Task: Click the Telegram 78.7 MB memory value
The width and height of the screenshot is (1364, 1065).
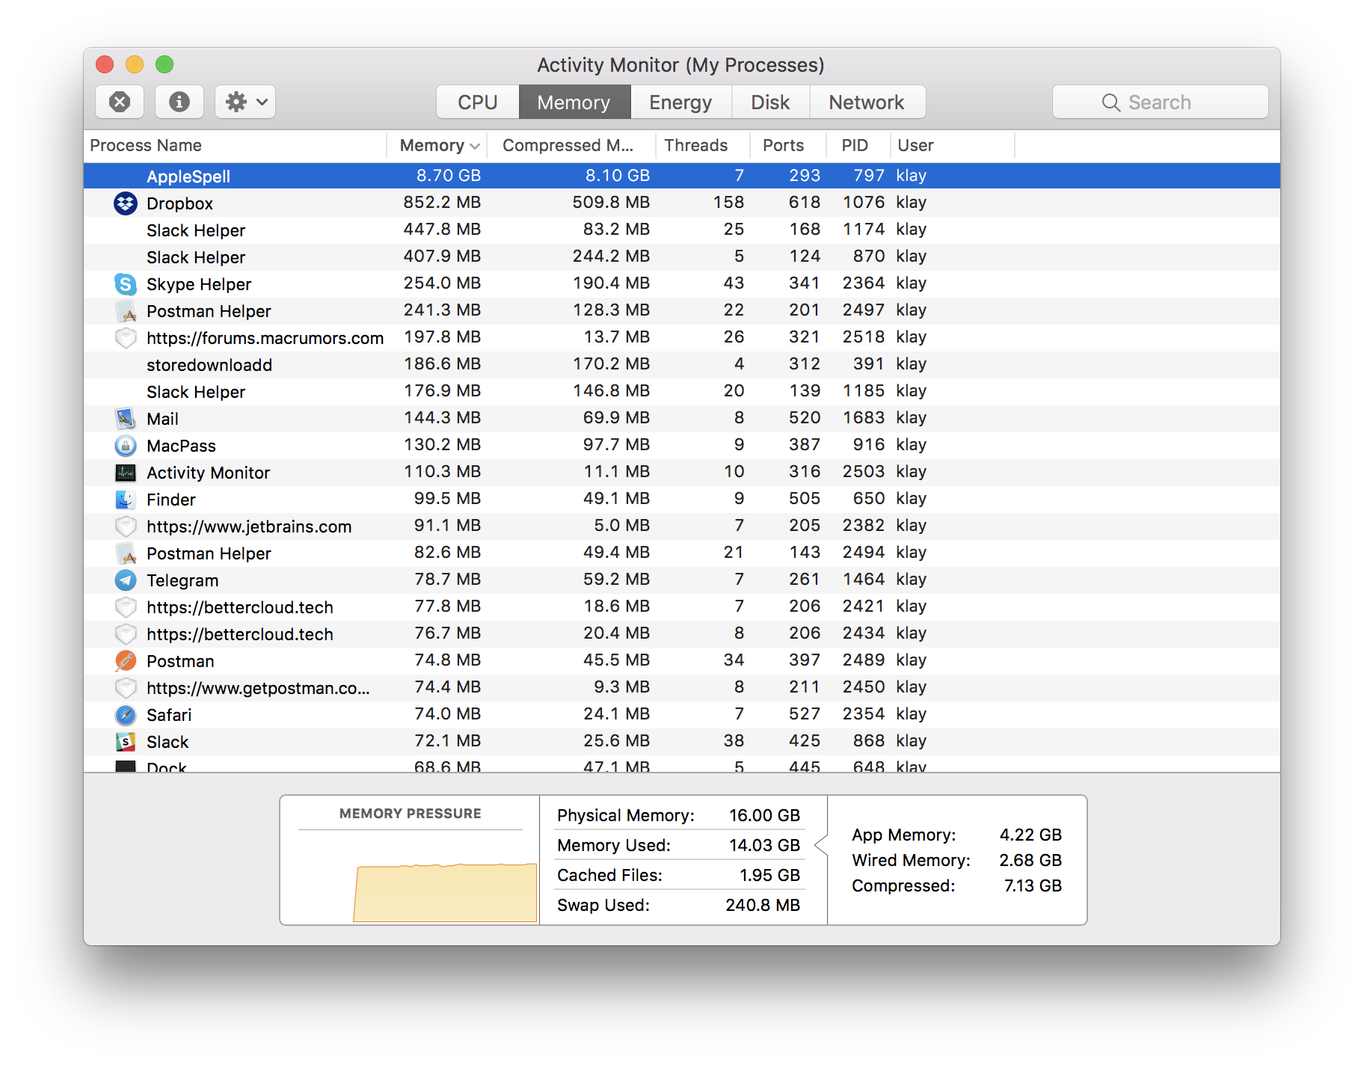Action: tap(447, 580)
